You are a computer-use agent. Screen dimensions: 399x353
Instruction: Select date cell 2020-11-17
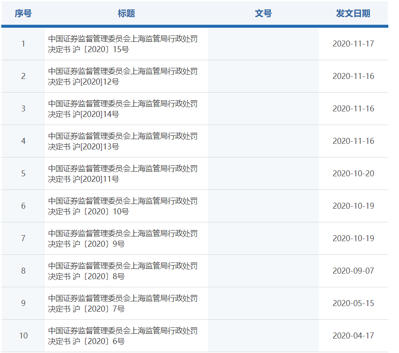[x=353, y=44]
